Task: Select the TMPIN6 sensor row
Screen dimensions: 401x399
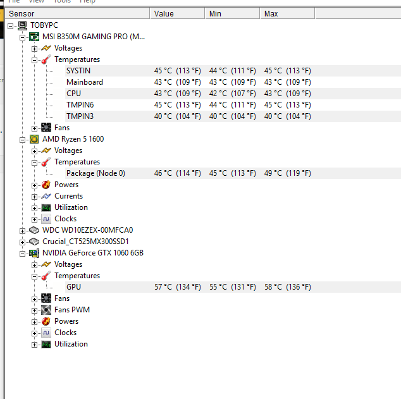Action: coord(233,105)
